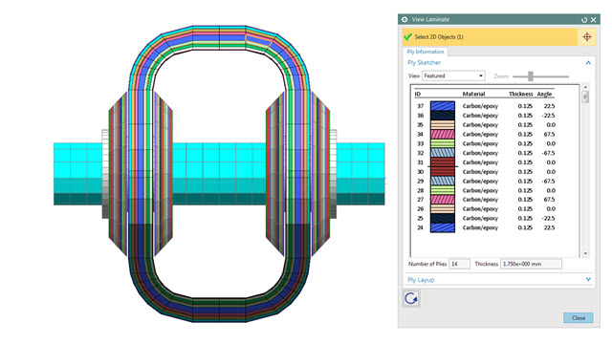Click the circular refresh icon at bottom left
612x344 pixels.
coord(411,299)
